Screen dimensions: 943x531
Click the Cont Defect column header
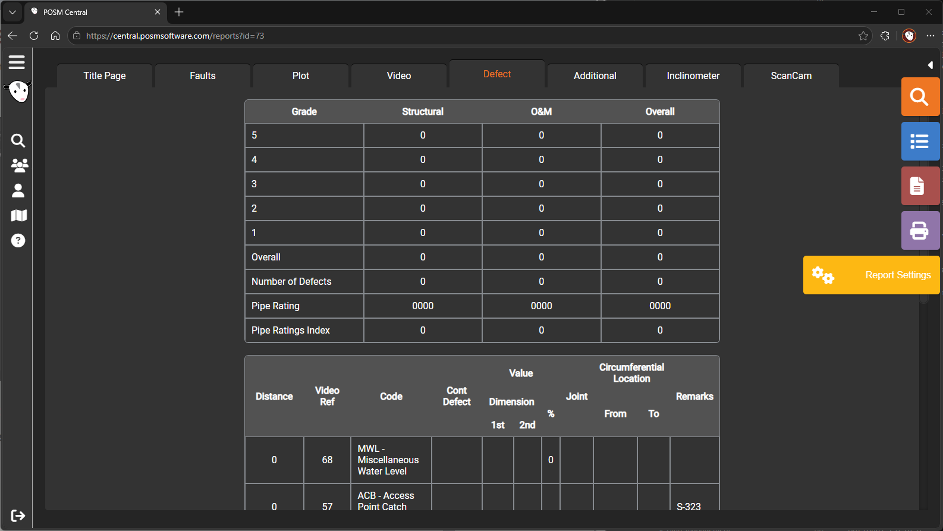tap(457, 396)
